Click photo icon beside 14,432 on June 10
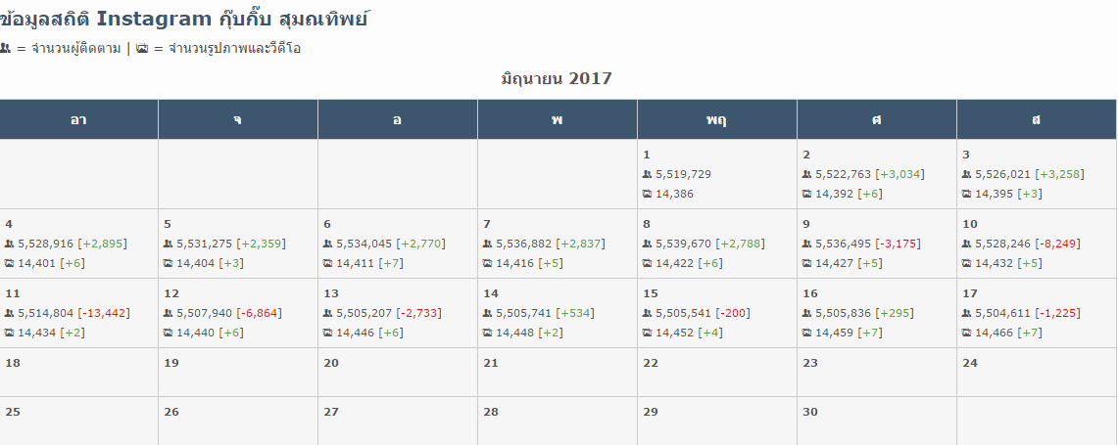Image resolution: width=1118 pixels, height=445 pixels. pyautogui.click(x=966, y=263)
